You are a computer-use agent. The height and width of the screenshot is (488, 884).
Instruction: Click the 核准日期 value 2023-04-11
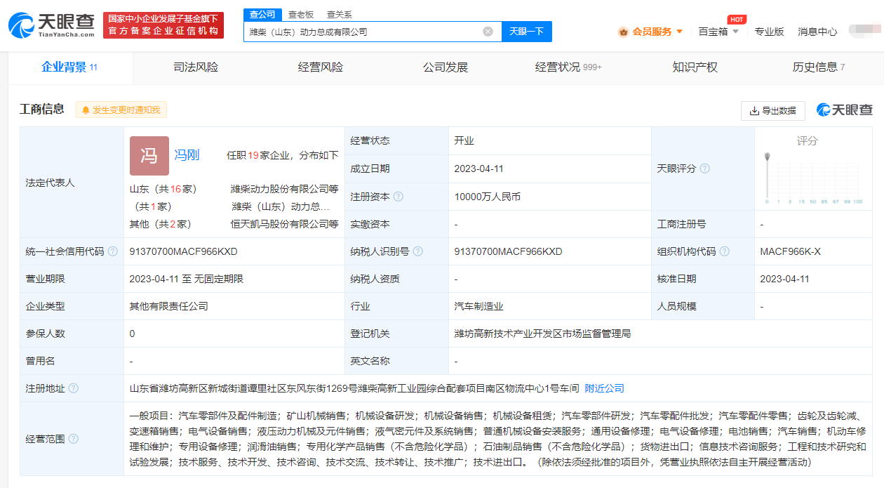(784, 279)
